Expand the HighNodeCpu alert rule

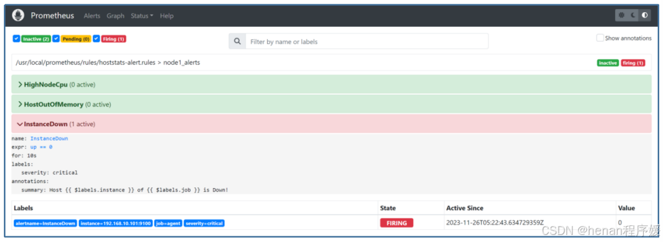(x=331, y=85)
